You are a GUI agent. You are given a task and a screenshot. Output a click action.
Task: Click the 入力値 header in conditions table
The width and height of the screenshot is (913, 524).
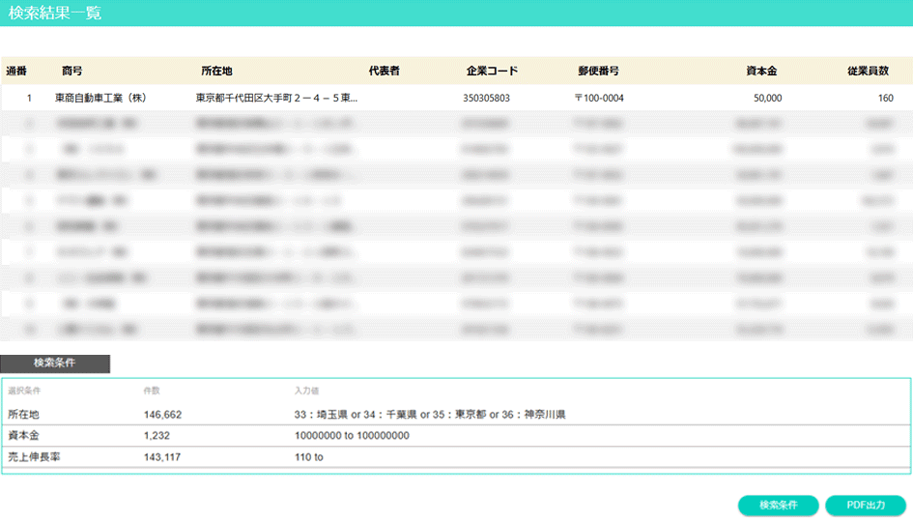coord(306,391)
